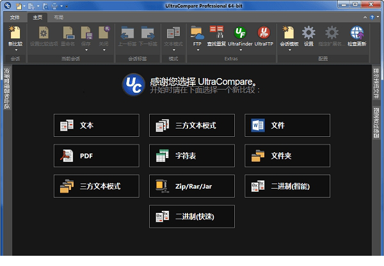Launch 查找重复 find duplicates tool
The height and width of the screenshot is (266, 384).
216,32
